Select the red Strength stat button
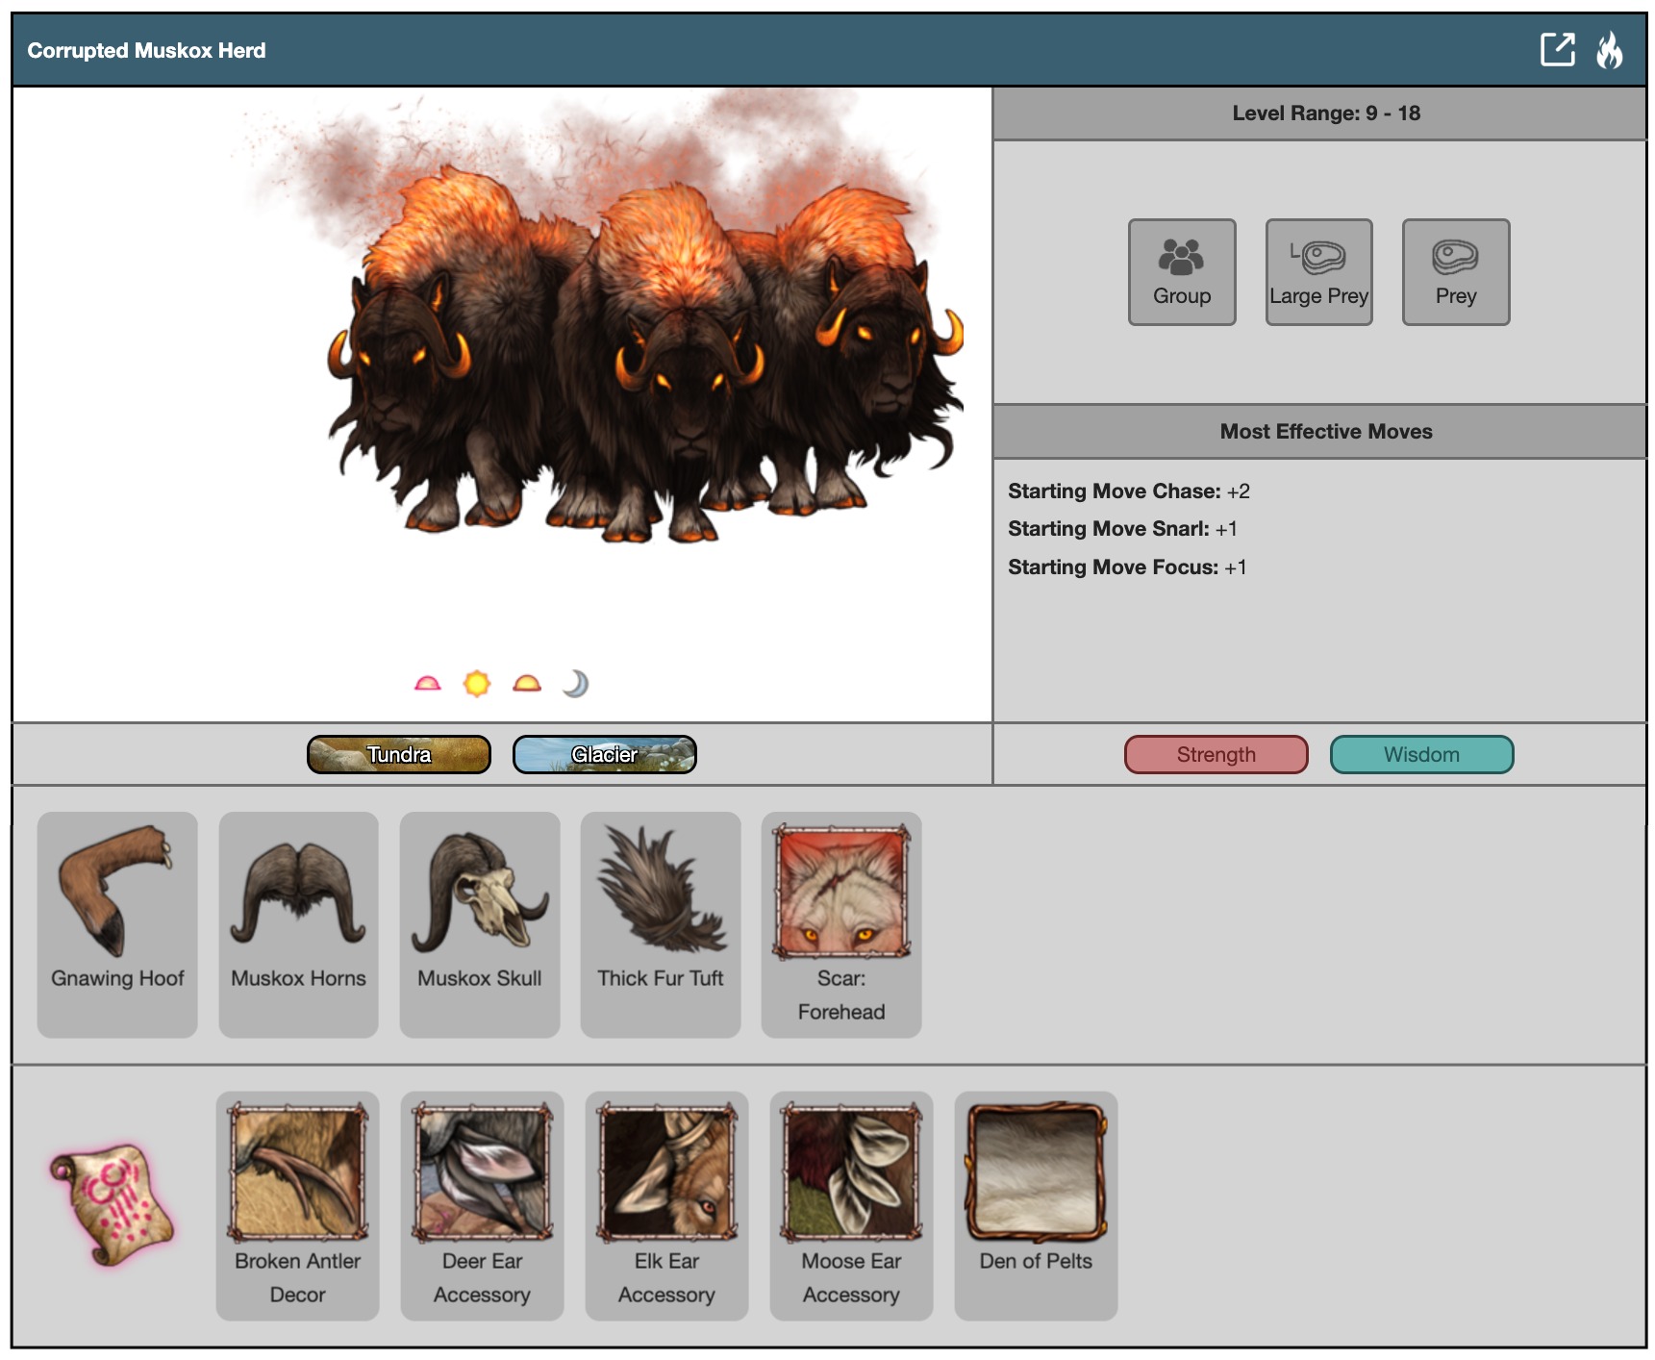Image resolution: width=1655 pixels, height=1360 pixels. (1216, 755)
